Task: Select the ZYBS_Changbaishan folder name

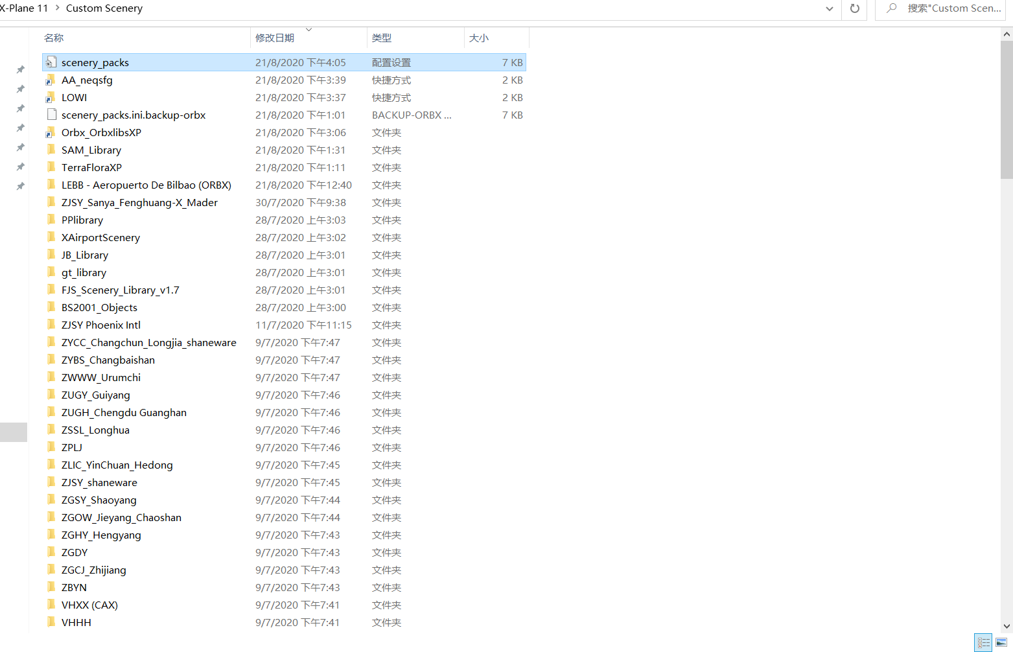Action: (108, 360)
